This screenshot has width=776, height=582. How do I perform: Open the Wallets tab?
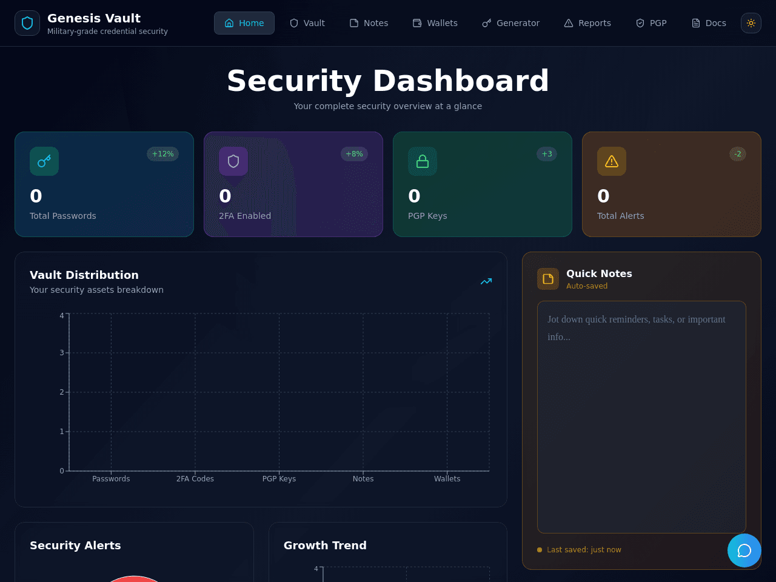coord(435,23)
